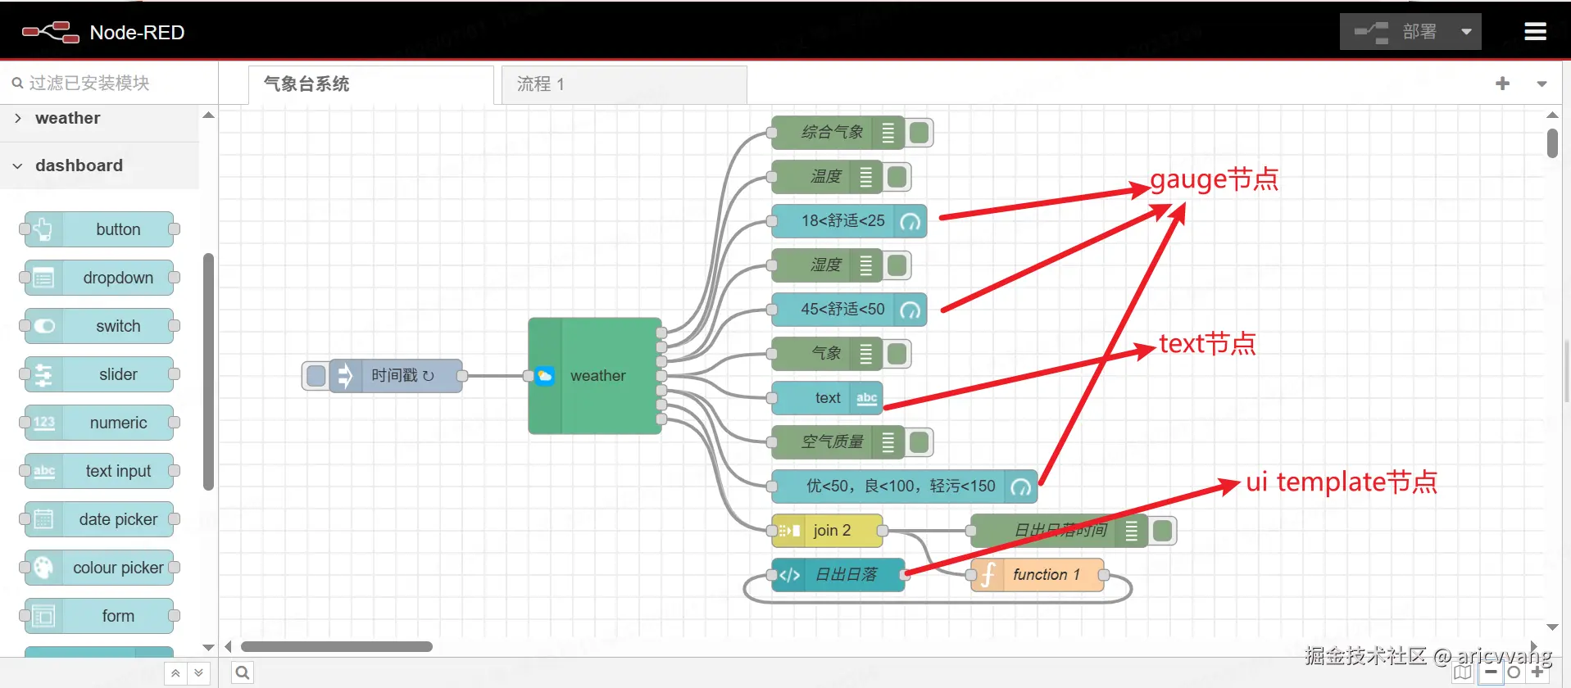This screenshot has height=688, width=1571.
Task: Select the slider palette node
Action: coord(99,374)
